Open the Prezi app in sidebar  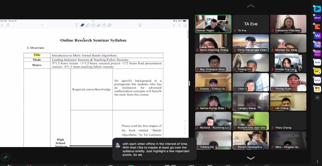point(317,53)
